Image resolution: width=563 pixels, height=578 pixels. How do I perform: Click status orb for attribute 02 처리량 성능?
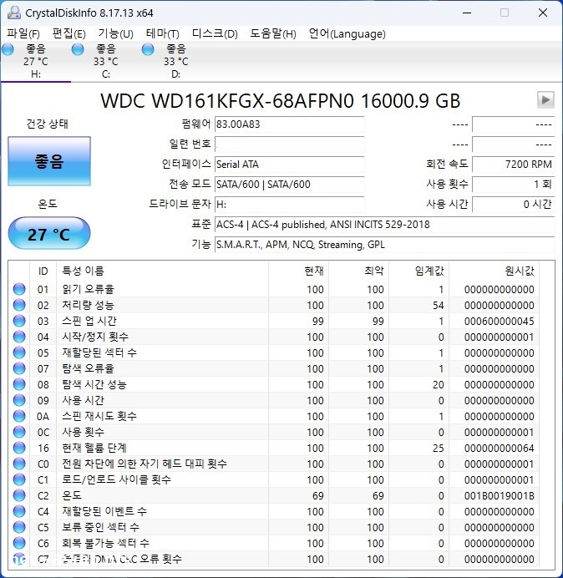coord(19,305)
